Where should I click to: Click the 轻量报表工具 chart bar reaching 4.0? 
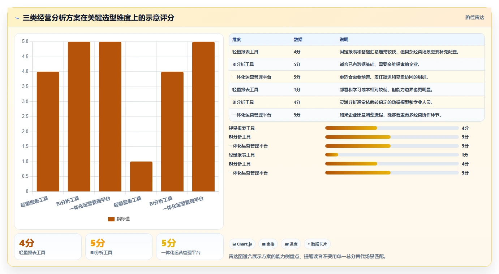pyautogui.click(x=48, y=132)
